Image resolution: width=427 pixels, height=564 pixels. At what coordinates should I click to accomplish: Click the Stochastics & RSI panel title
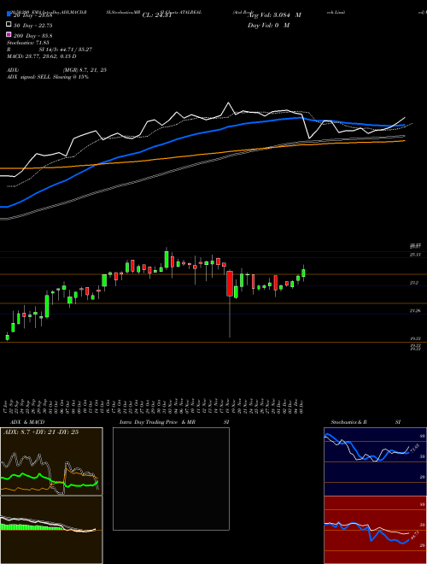(366, 422)
